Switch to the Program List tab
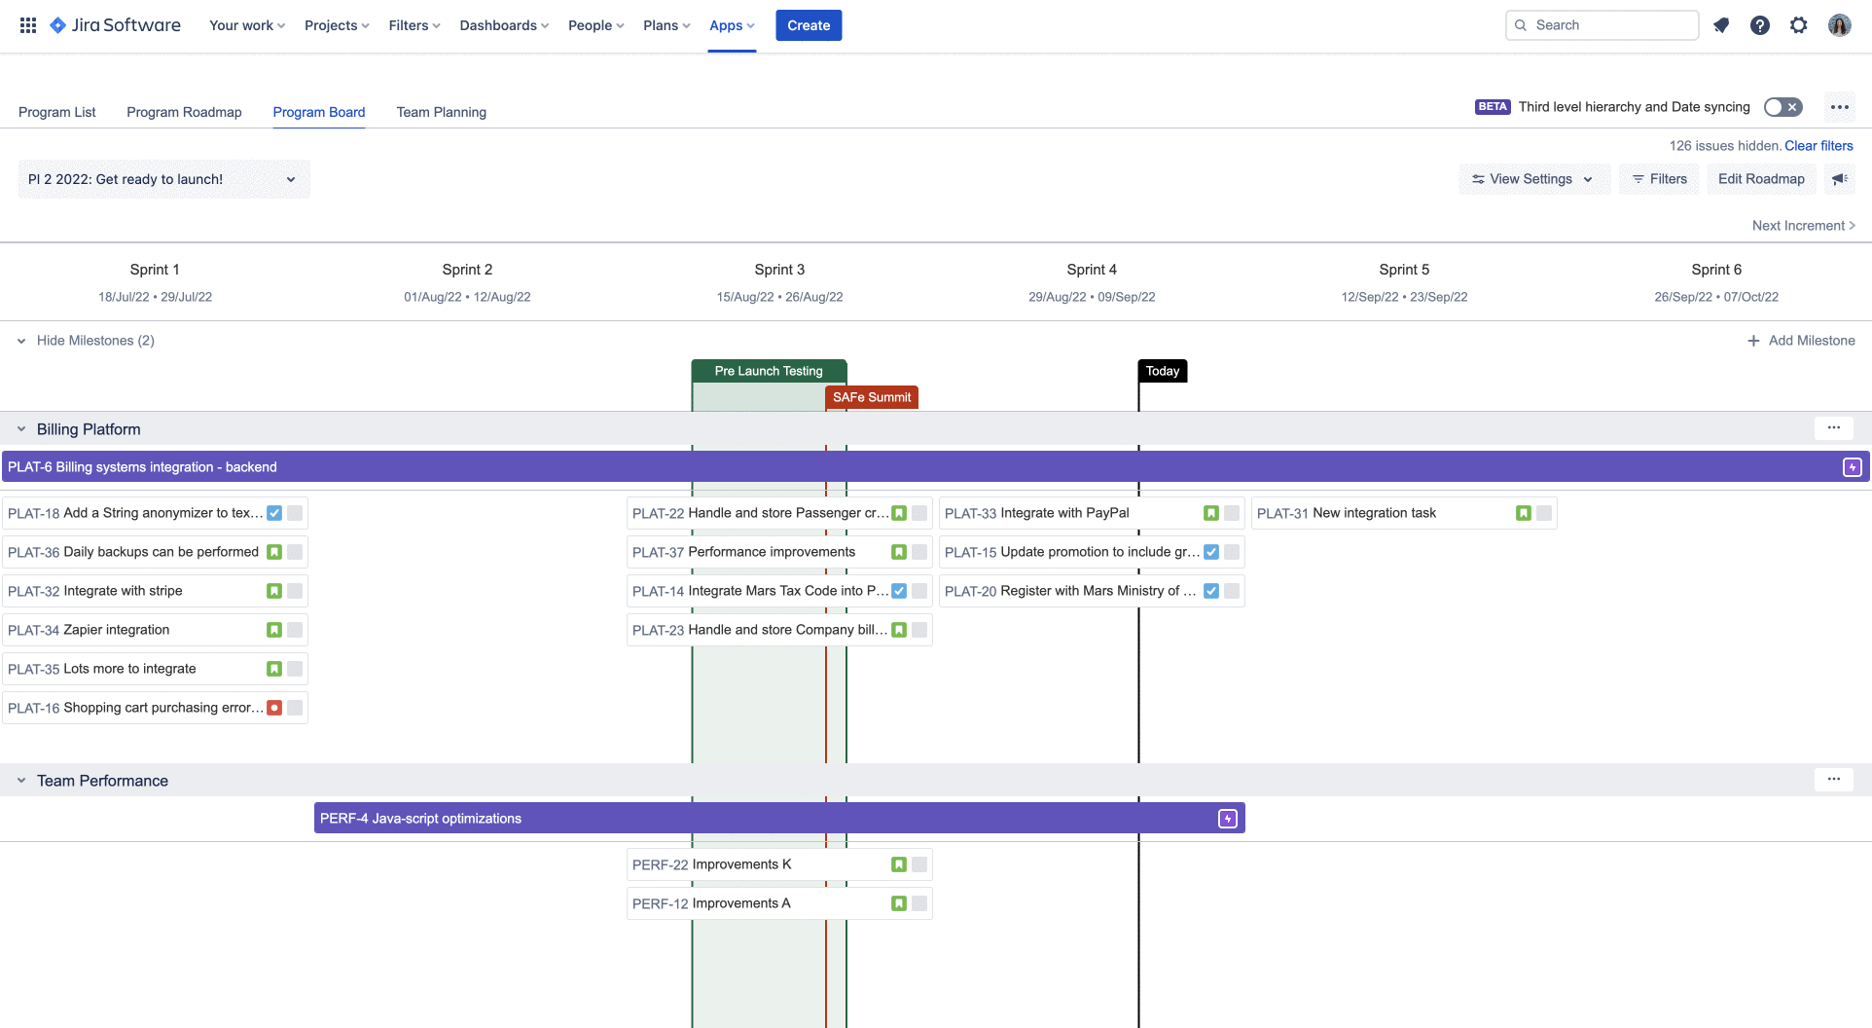 [x=57, y=112]
